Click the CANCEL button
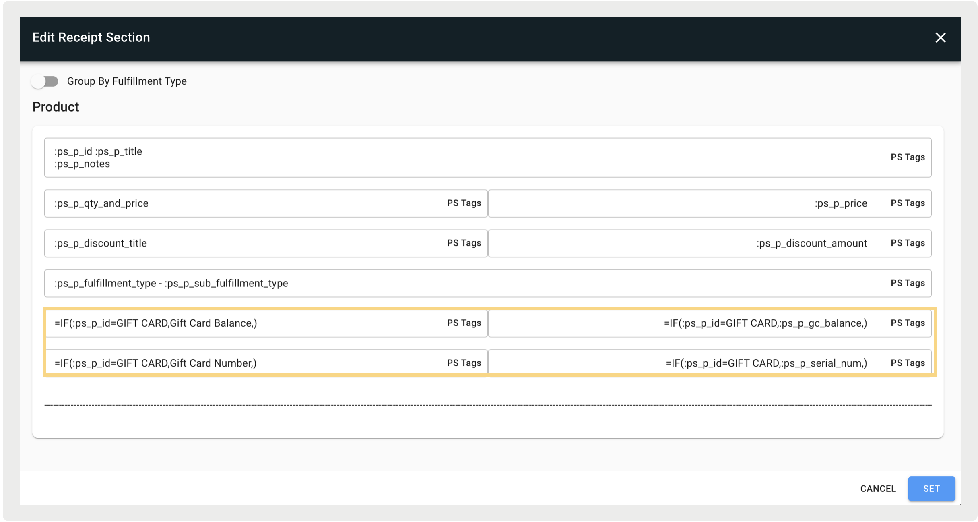This screenshot has width=978, height=522. [x=878, y=488]
